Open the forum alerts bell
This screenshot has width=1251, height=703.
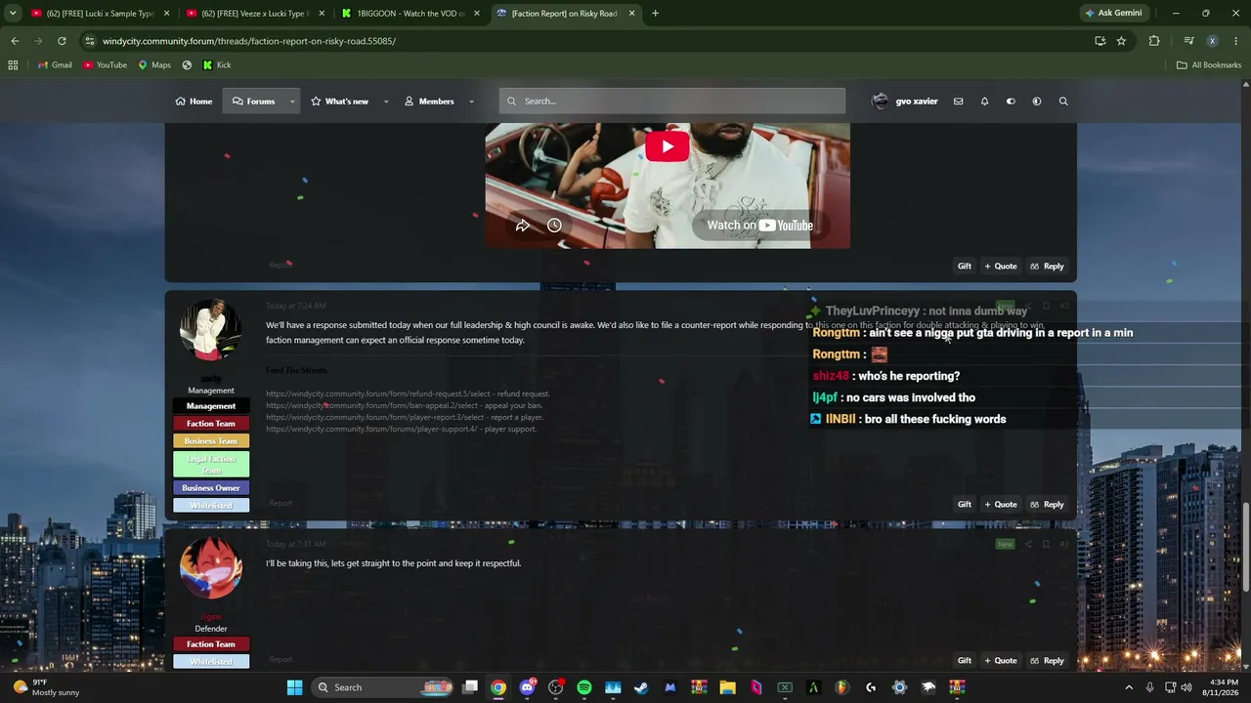tap(984, 102)
